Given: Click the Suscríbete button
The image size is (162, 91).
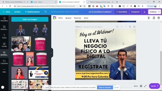Looking at the screenshot, I should [121, 12].
